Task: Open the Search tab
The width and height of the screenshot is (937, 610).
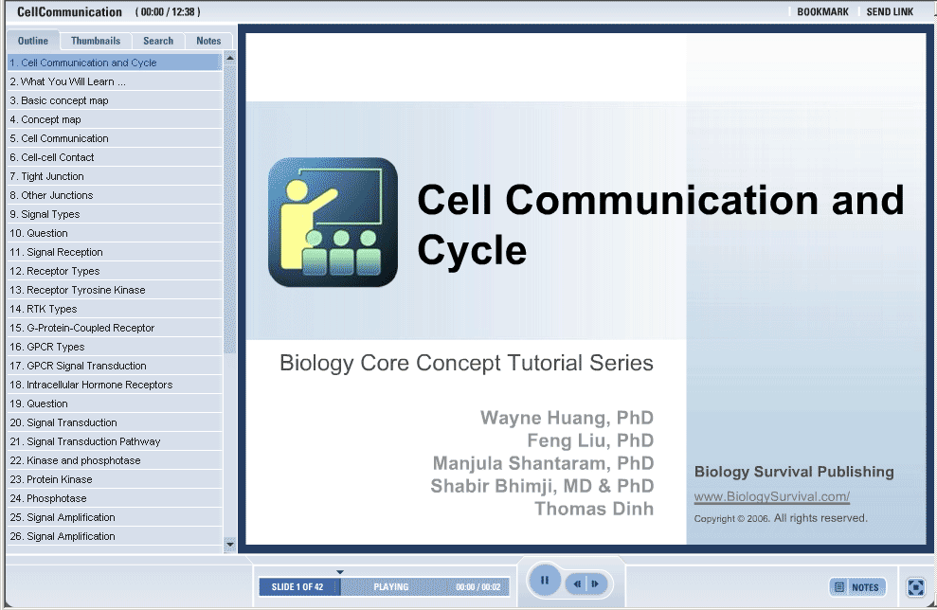Action: point(158,41)
